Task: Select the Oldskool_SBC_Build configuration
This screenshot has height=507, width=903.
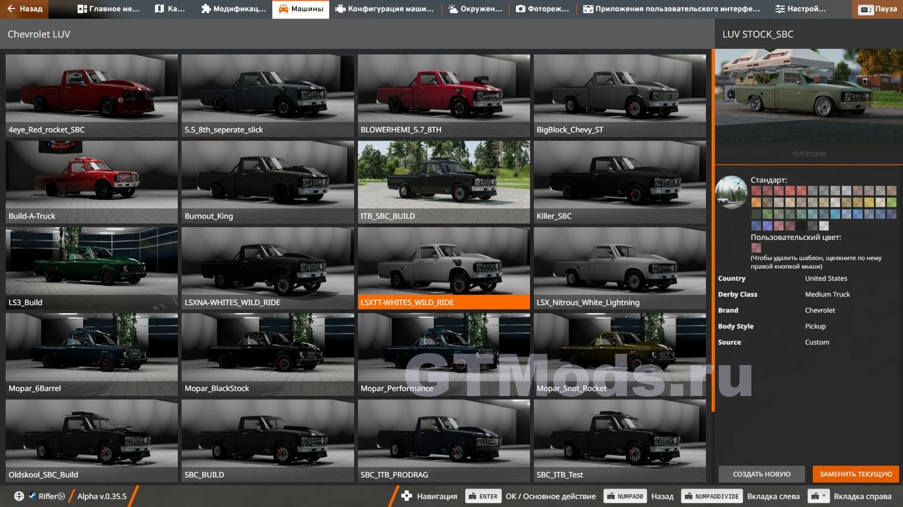Action: [x=91, y=440]
